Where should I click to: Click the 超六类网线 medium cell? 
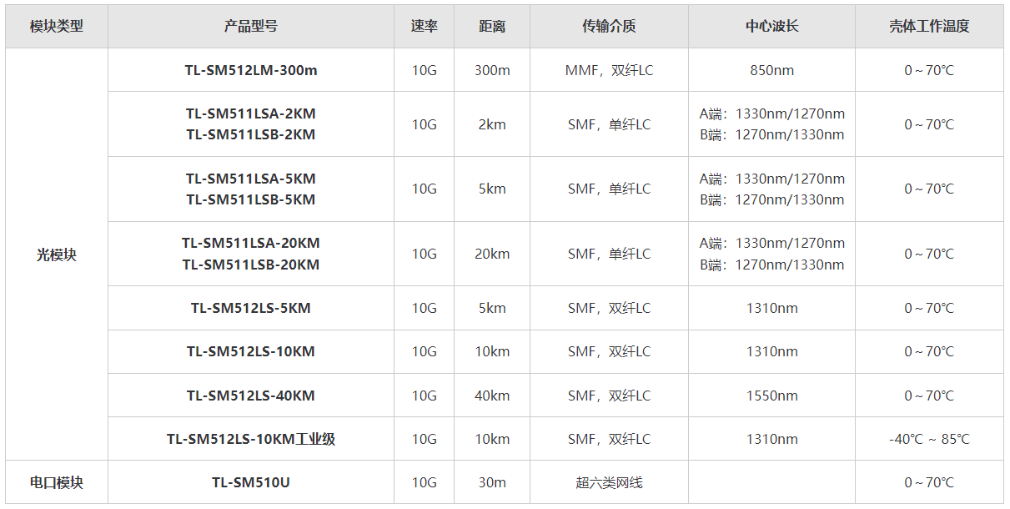(x=609, y=482)
